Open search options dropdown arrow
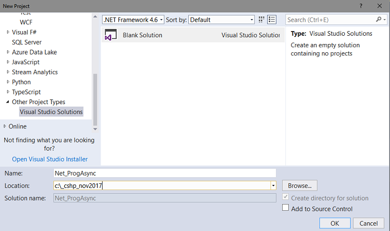Screen dimensions: 390x231 coord(384,20)
